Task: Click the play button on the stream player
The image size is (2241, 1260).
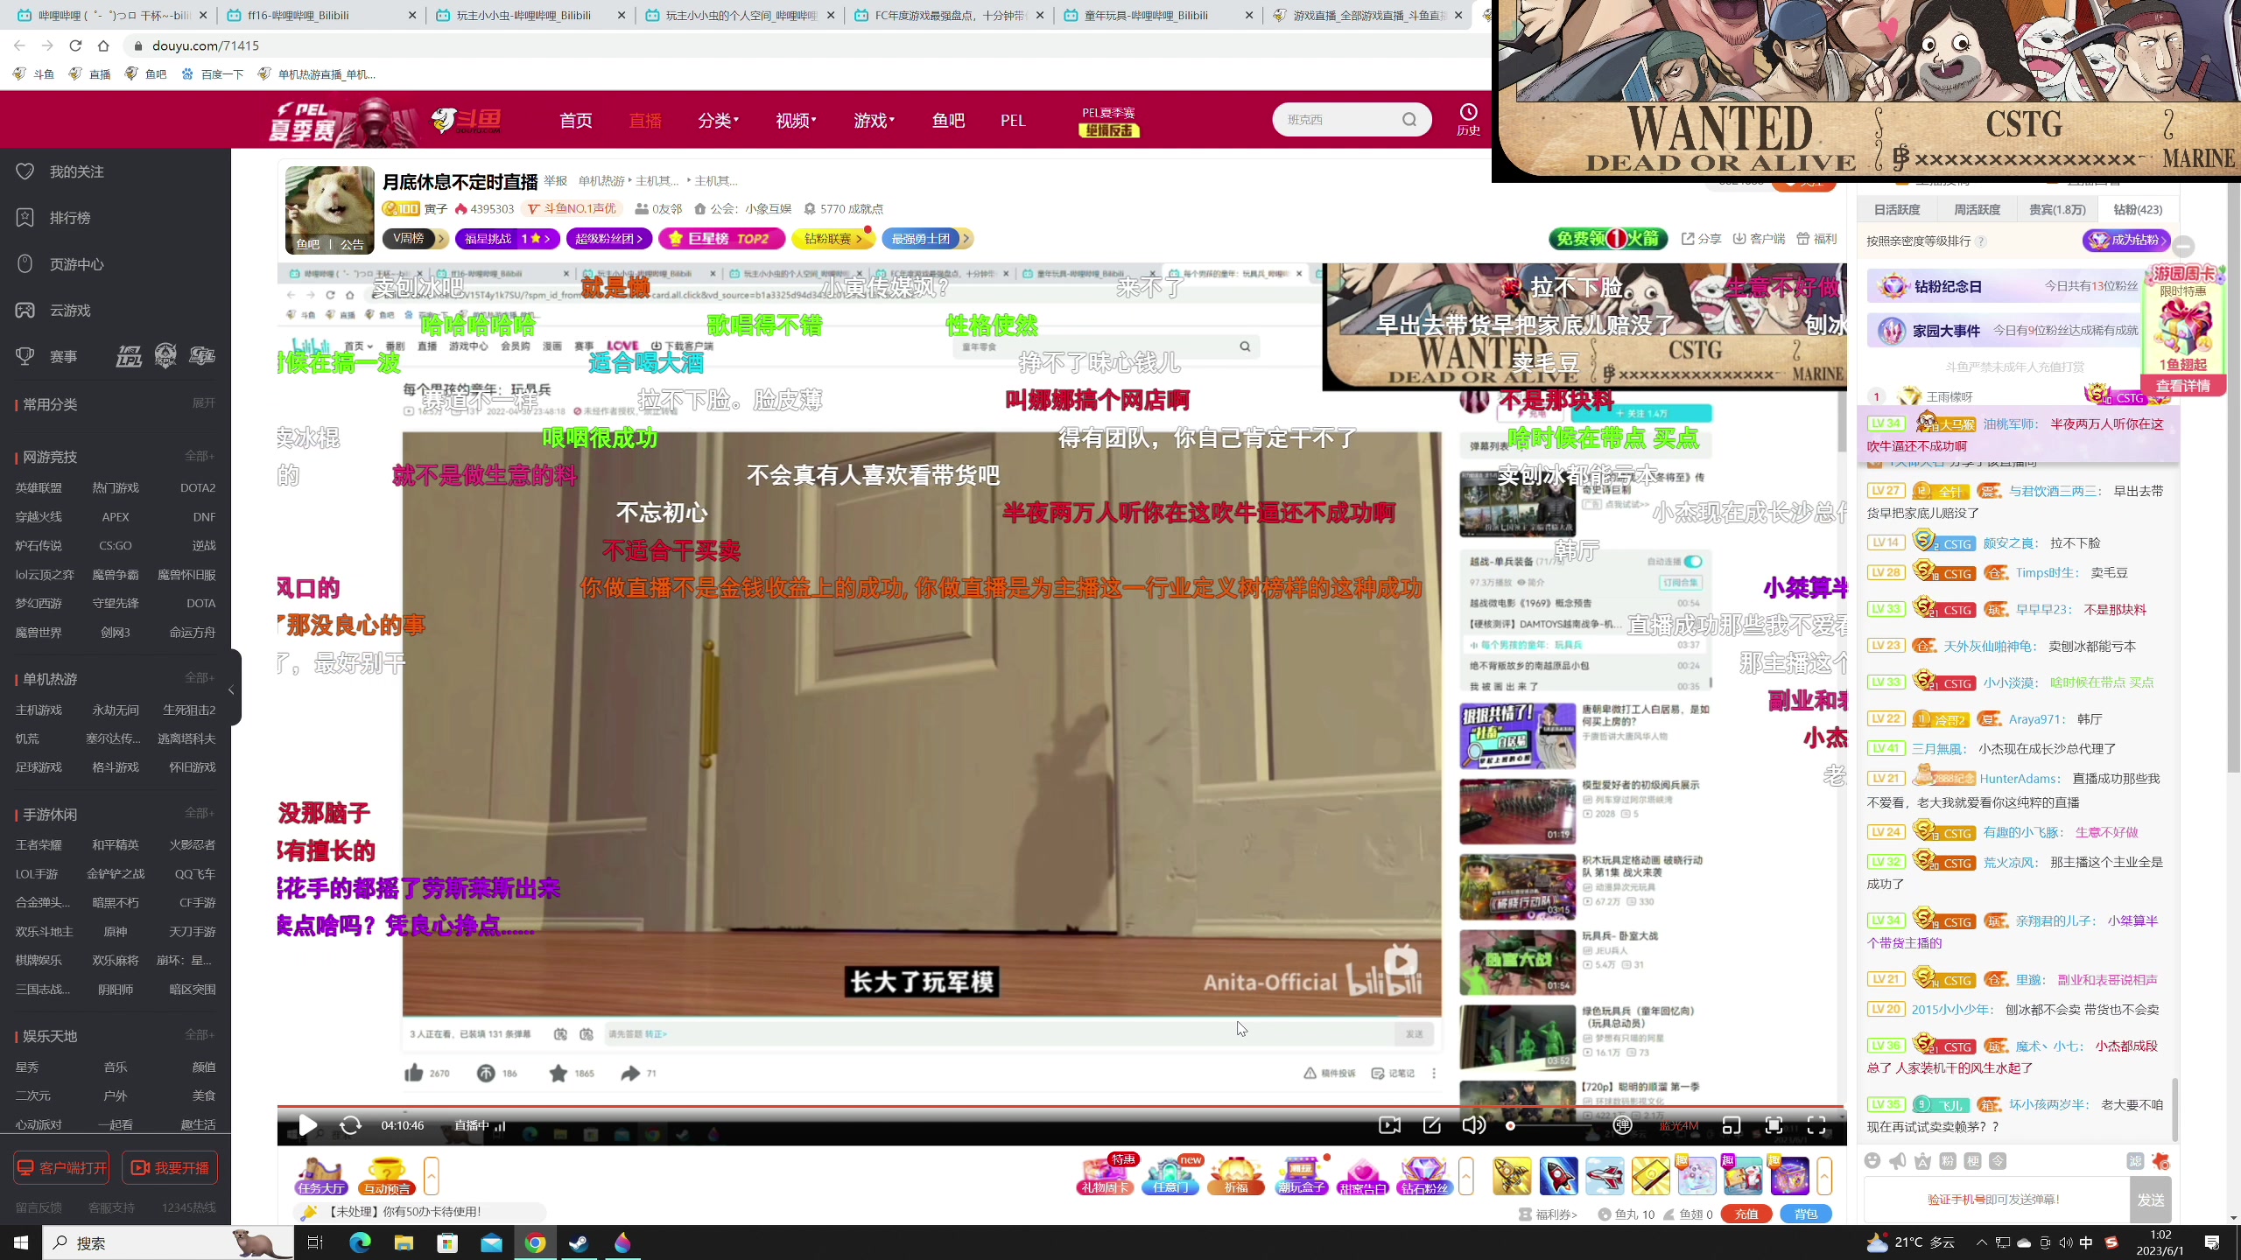Action: coord(307,1125)
